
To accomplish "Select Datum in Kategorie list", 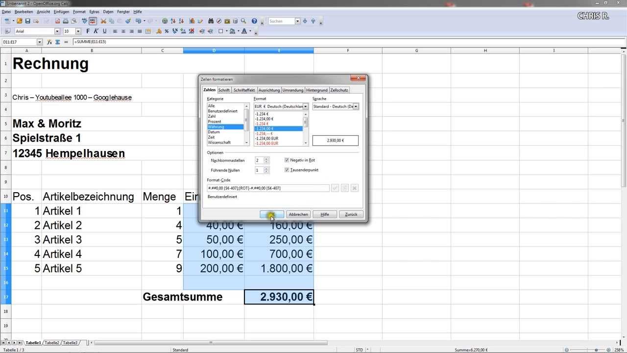I will 214,132.
